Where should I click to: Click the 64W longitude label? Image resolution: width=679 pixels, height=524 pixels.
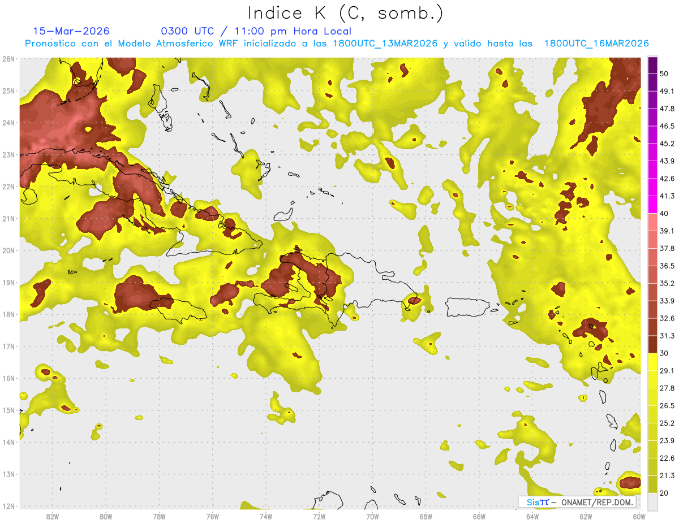(532, 516)
